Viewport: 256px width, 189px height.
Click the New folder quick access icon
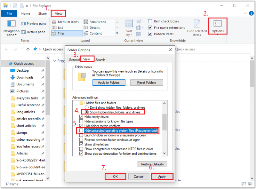tap(21, 6)
